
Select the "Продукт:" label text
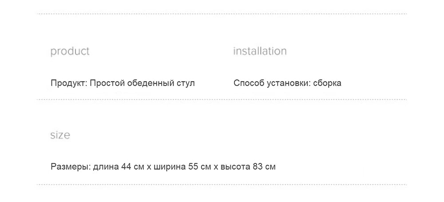click(x=68, y=83)
